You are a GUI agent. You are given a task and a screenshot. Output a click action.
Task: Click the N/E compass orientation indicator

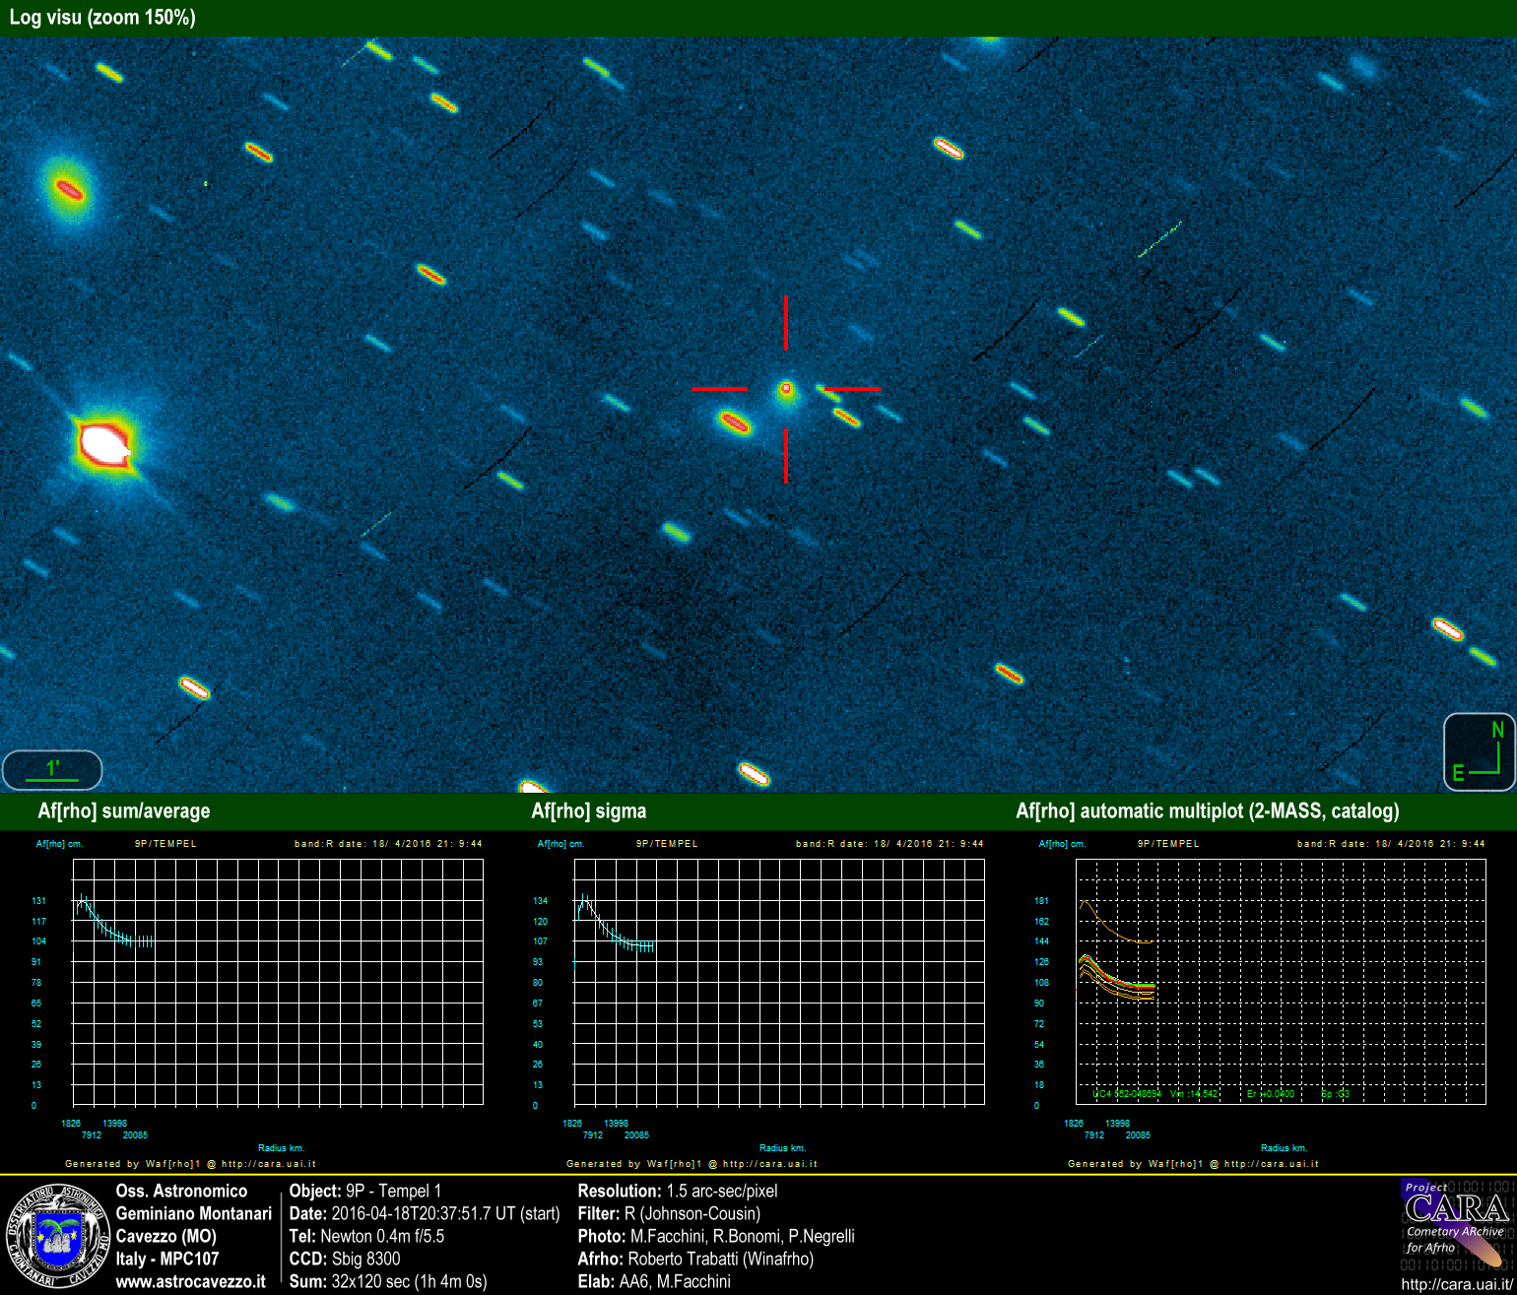click(1479, 752)
